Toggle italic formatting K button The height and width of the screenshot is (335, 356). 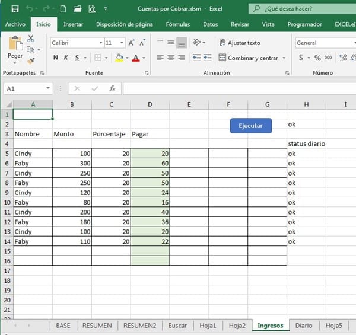point(66,58)
